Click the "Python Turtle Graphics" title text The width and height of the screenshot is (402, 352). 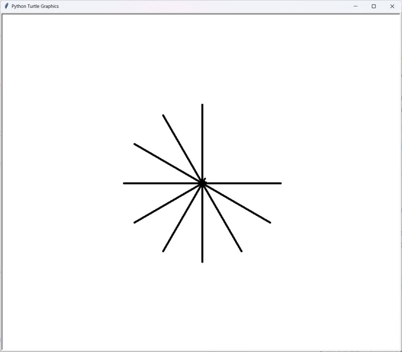[x=35, y=6]
